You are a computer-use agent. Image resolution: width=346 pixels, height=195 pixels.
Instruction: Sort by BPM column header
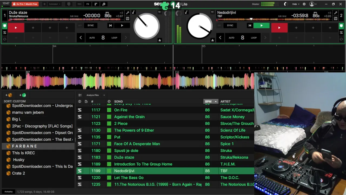pos(210,102)
